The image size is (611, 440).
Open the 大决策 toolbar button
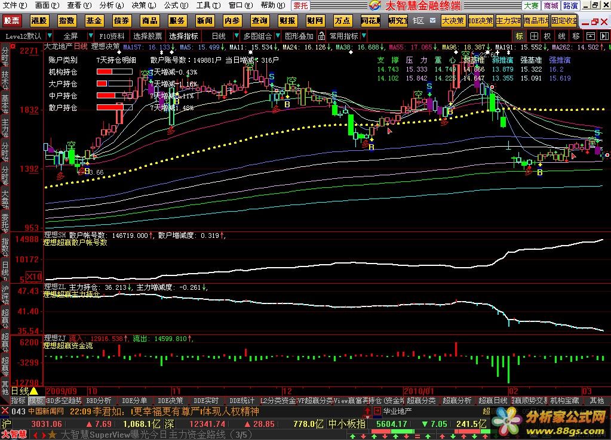click(453, 21)
